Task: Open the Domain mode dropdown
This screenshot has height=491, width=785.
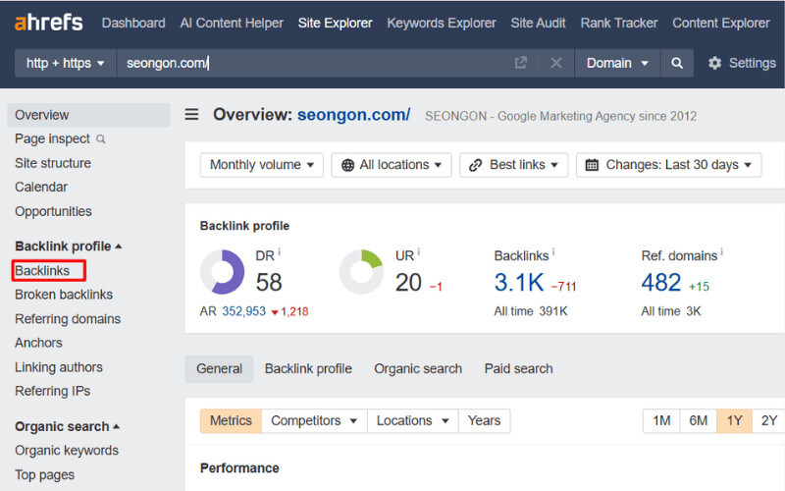Action: (x=617, y=63)
